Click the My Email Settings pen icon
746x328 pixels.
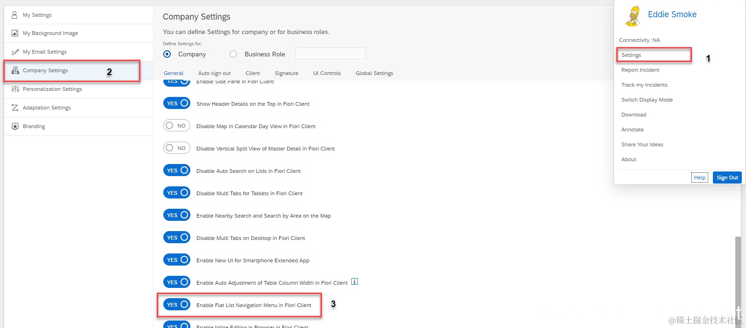tap(15, 52)
